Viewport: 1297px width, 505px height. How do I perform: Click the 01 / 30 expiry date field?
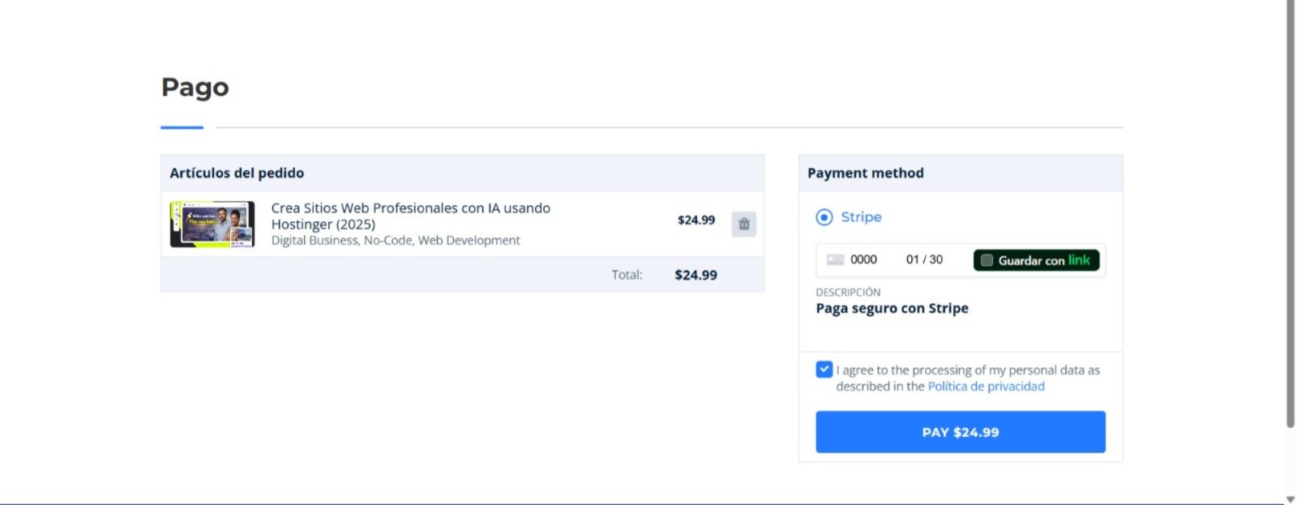point(924,260)
